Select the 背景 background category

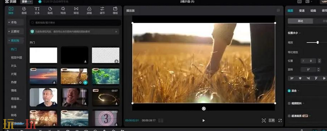click(14, 107)
